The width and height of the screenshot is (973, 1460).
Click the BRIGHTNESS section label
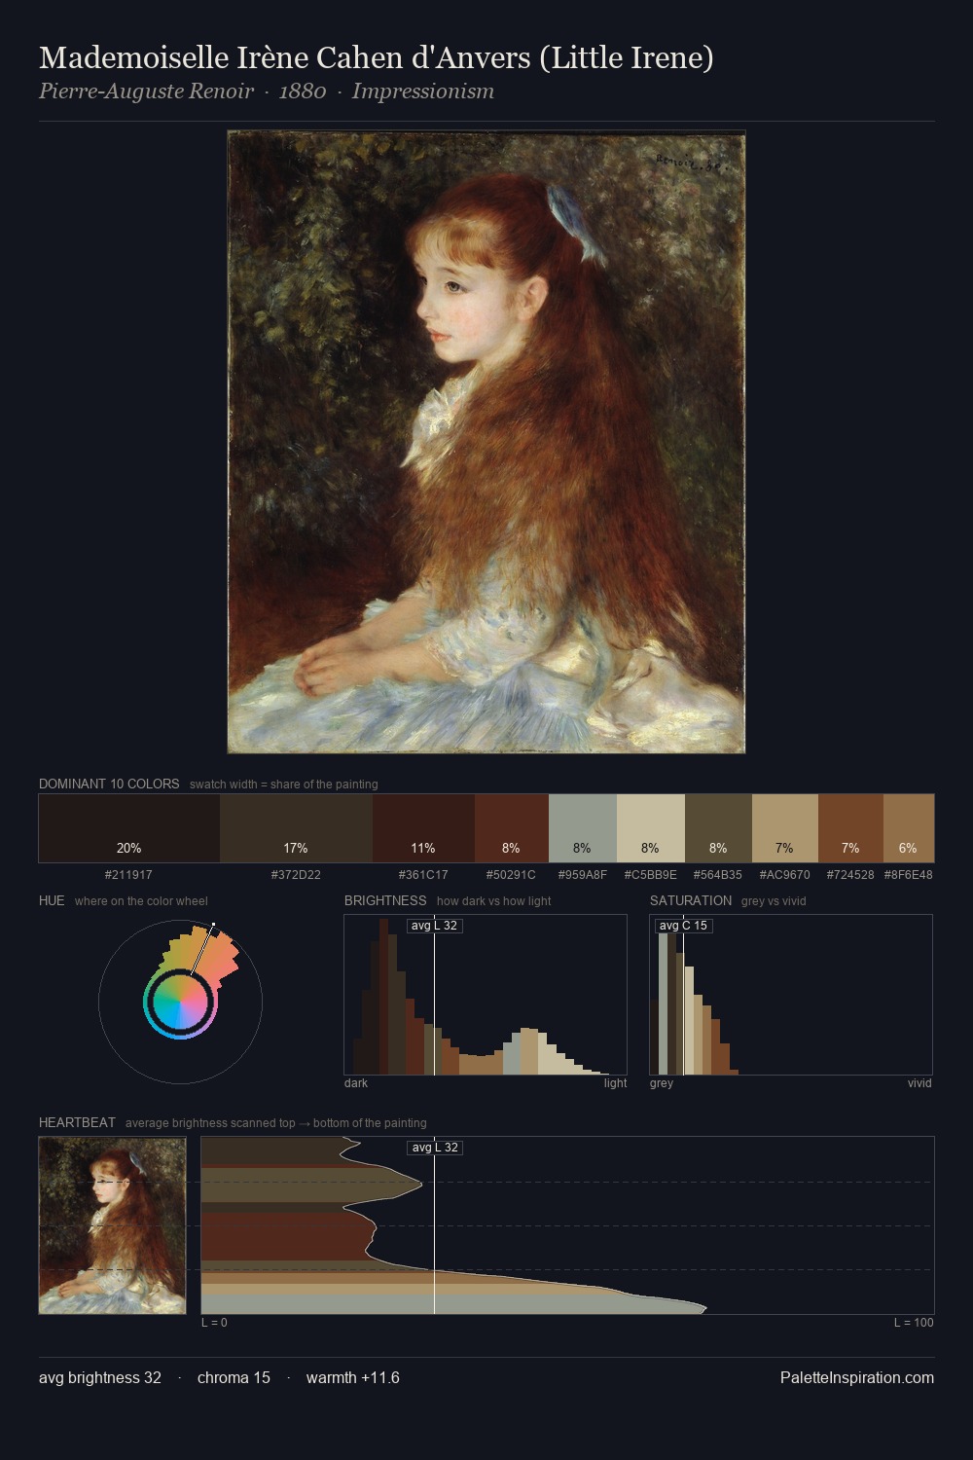[x=385, y=900]
